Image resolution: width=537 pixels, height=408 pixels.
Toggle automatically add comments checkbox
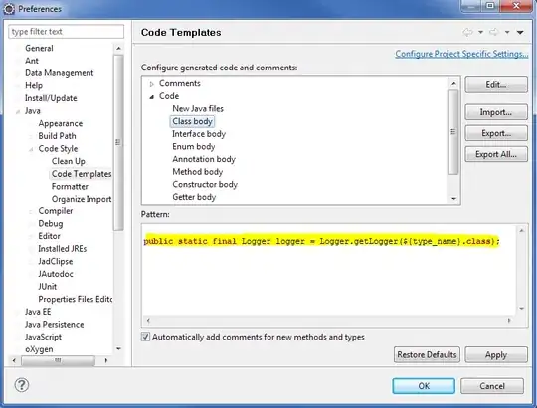pyautogui.click(x=145, y=337)
